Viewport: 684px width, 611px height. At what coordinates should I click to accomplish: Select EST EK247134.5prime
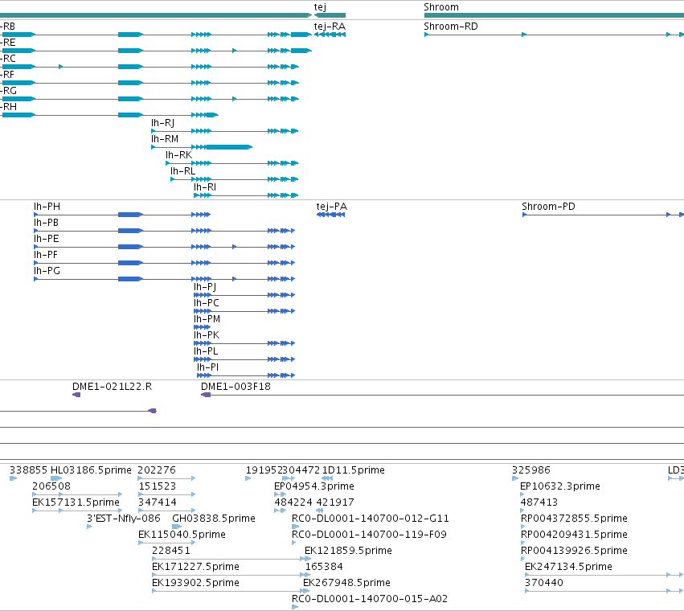[x=568, y=567]
